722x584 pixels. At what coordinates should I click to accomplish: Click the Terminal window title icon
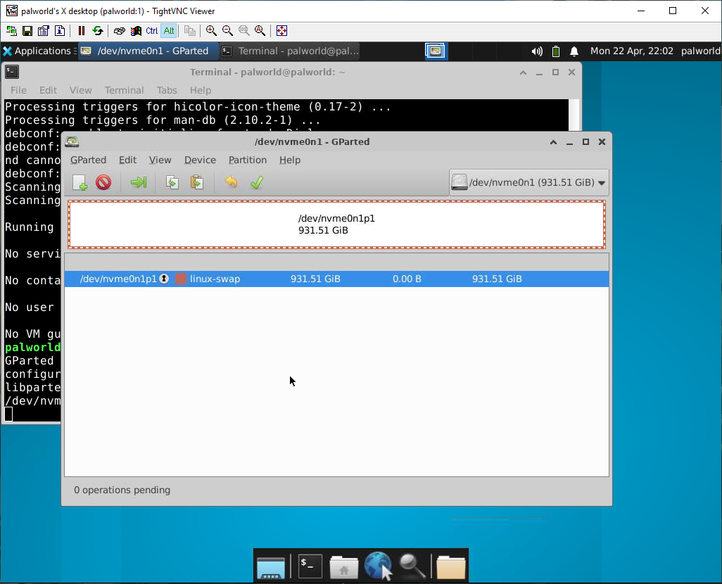[12, 72]
